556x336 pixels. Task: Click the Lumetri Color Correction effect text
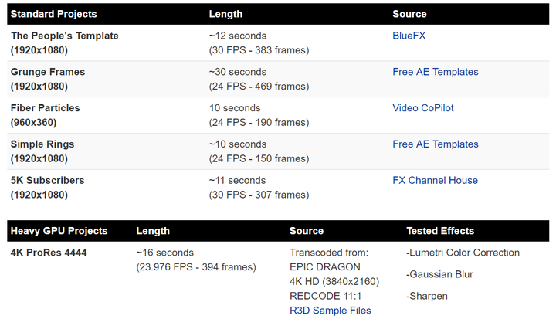[463, 253]
